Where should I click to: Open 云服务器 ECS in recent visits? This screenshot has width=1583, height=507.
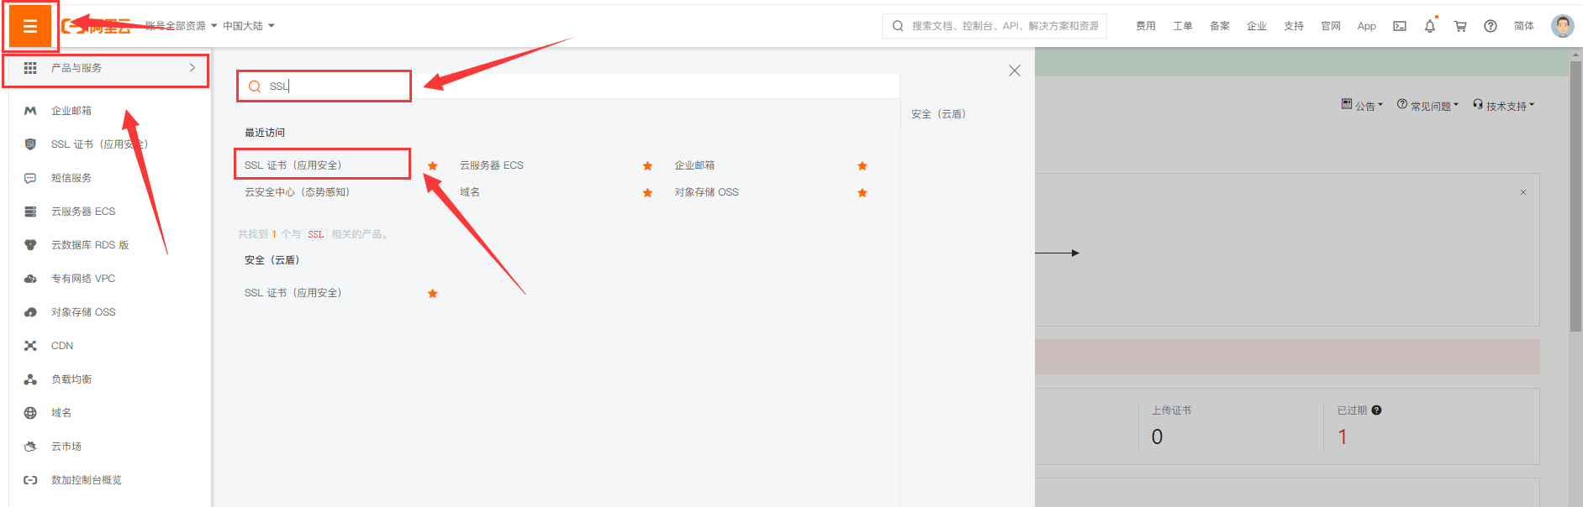(492, 165)
